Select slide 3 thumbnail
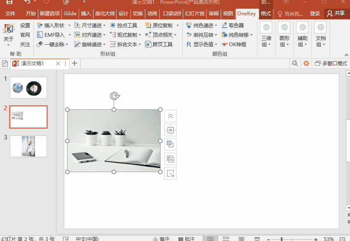The width and height of the screenshot is (350, 241). 28,146
